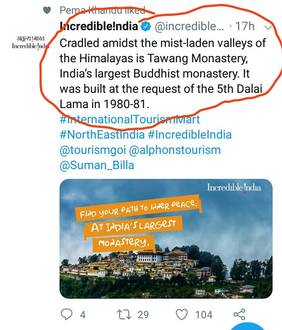
Task: Visit the @alphonstourism mention
Action: coord(175,150)
